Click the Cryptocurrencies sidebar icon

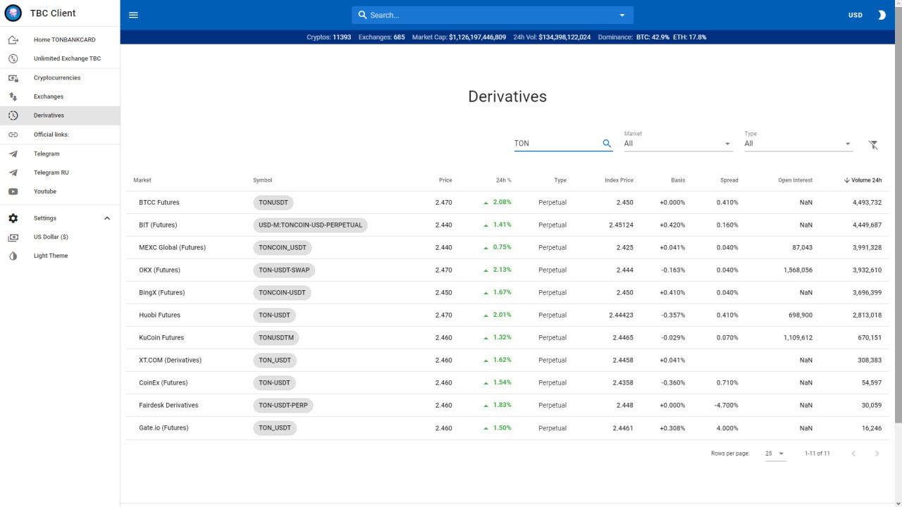point(13,77)
